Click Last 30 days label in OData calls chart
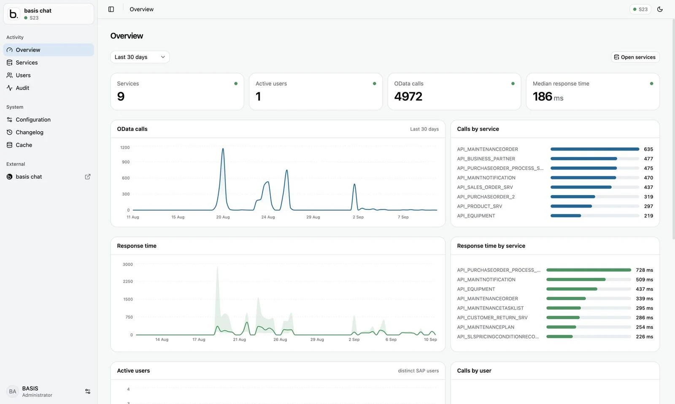 (x=424, y=129)
